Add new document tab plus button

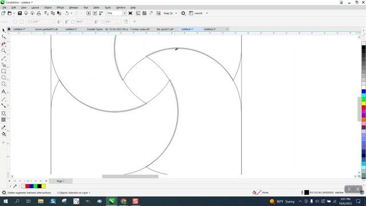coord(227,29)
